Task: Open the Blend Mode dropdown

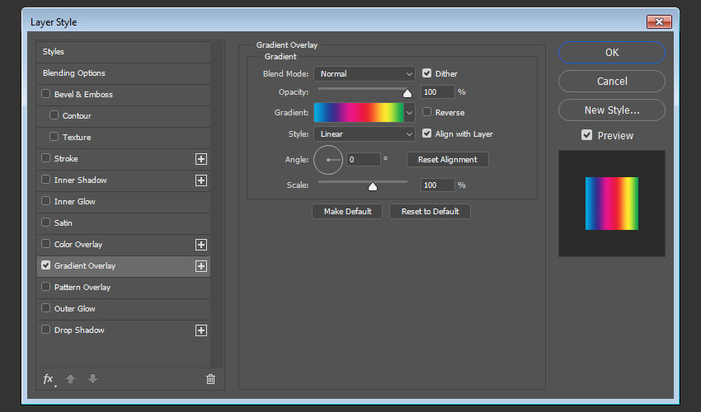Action: [364, 74]
